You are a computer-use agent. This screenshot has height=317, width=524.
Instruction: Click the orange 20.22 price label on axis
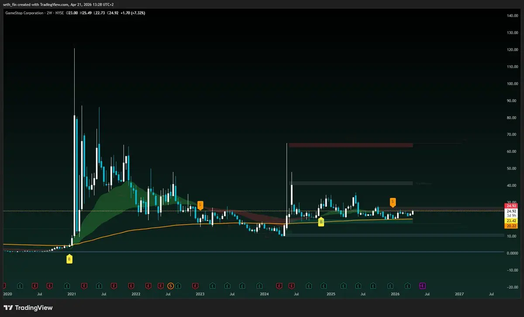pos(511,226)
